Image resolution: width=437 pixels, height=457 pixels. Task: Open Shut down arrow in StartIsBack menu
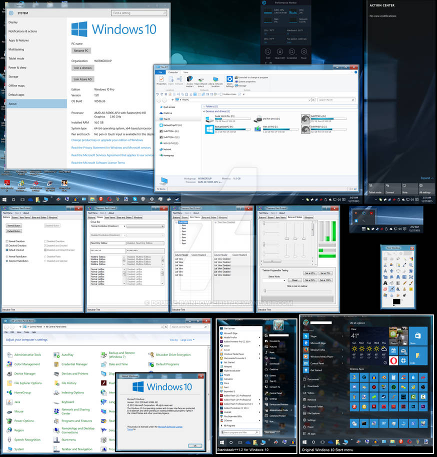point(279,432)
